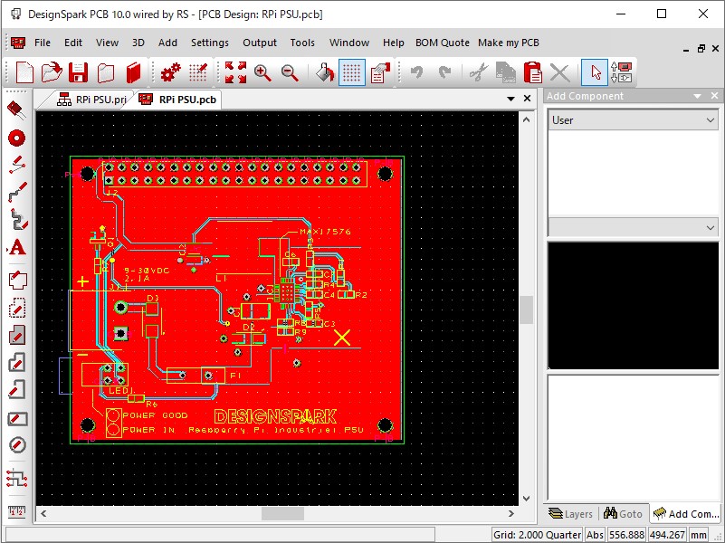This screenshot has width=725, height=543.
Task: Open the document tab list dropdown arrow
Action: tap(512, 97)
